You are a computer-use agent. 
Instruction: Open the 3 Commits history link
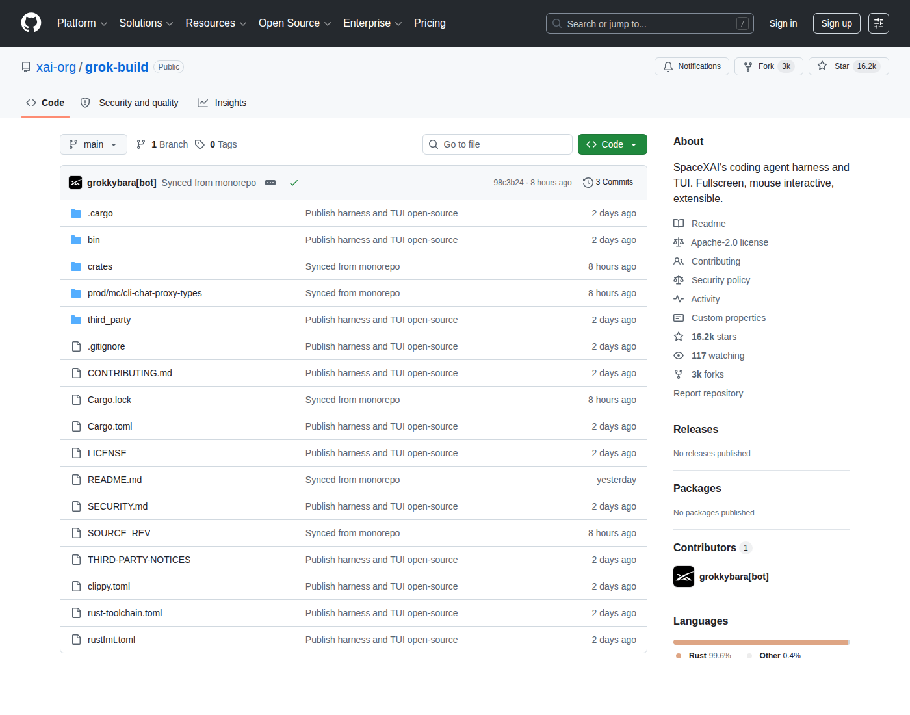tap(608, 183)
